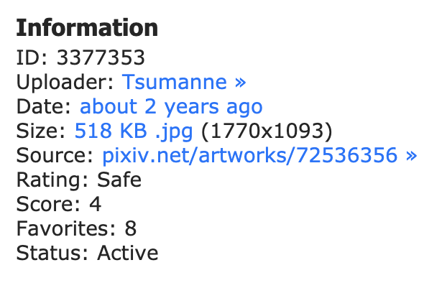
Task: Click the » arrow after the pixiv source
Action: pyautogui.click(x=411, y=156)
